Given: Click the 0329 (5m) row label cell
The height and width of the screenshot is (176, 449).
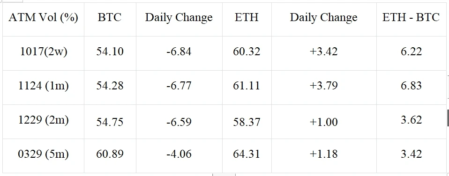Looking at the screenshot, I should pos(43,156).
